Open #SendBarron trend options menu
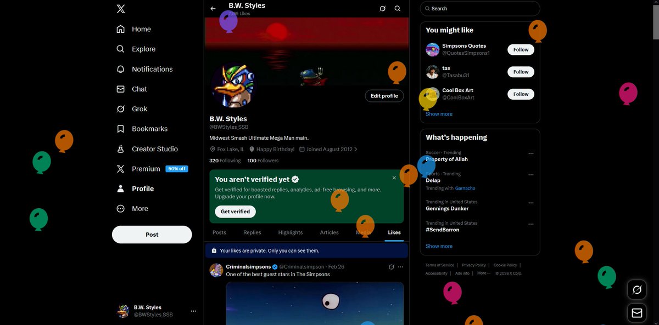The width and height of the screenshot is (659, 325). [x=531, y=224]
